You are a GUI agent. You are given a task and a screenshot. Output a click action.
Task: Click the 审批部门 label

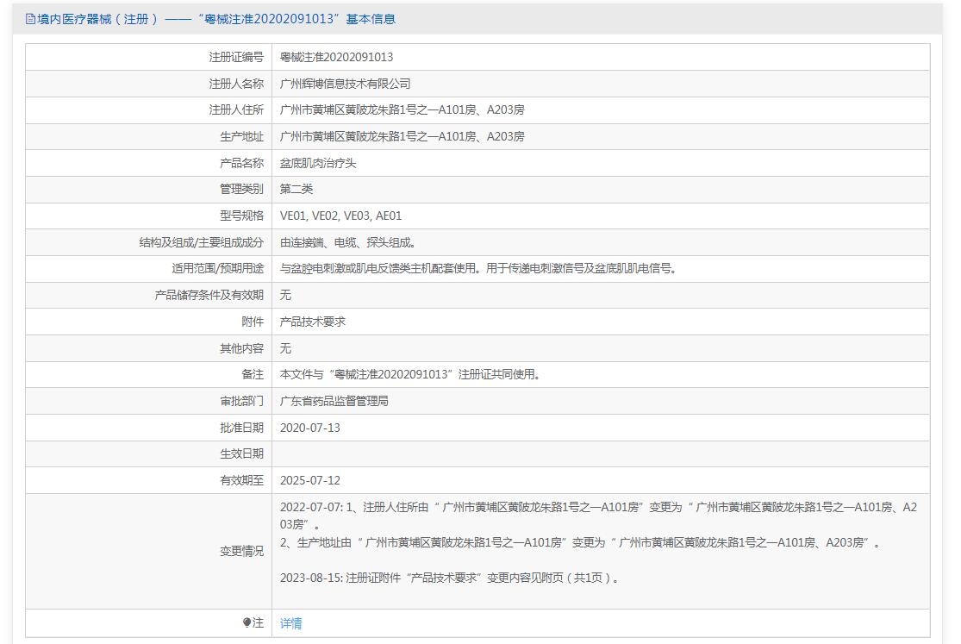pos(241,401)
